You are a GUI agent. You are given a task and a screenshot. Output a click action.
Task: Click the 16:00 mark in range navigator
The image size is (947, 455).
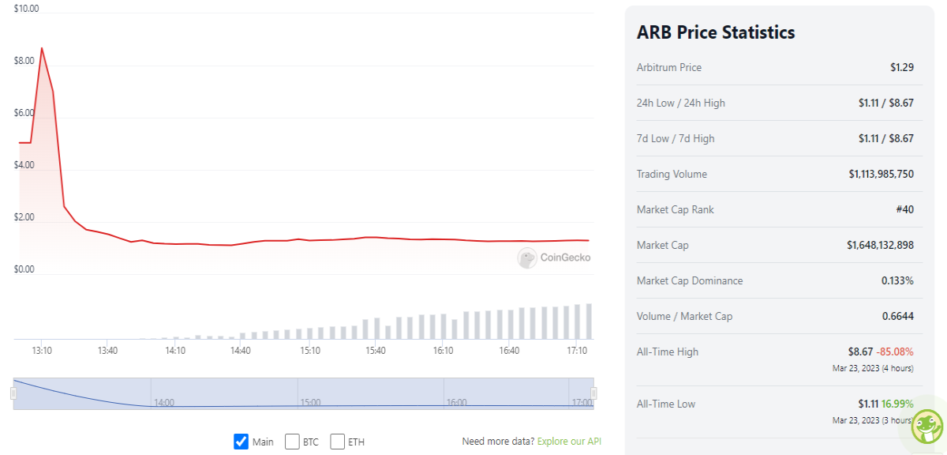[x=456, y=402]
